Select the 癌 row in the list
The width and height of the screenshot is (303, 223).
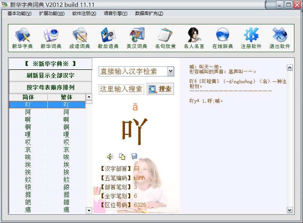(x=47, y=210)
